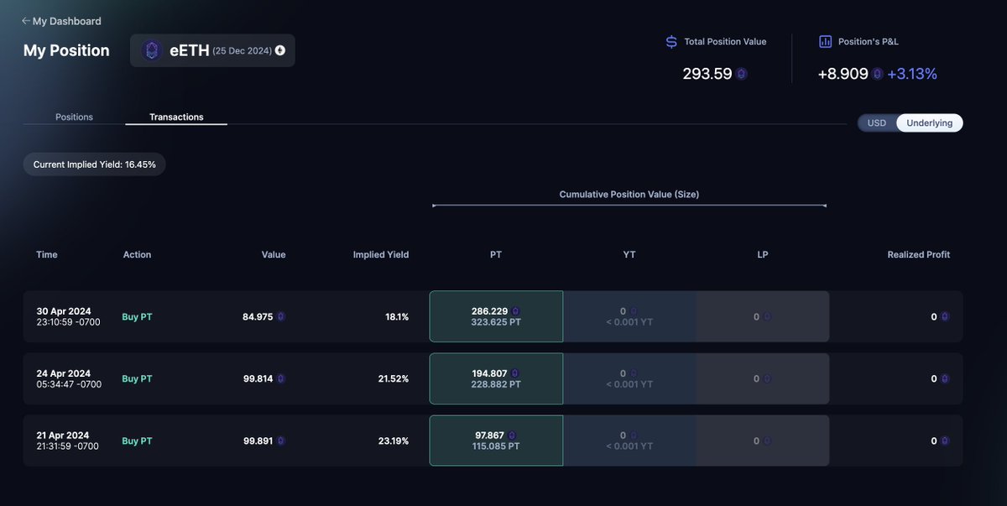This screenshot has height=506, width=1007.
Task: Click the LP cell in the 24 Apr row
Action: pyautogui.click(x=763, y=378)
